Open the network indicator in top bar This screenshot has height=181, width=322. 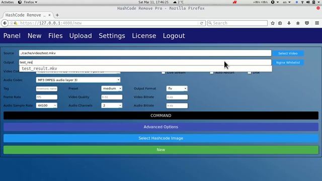[x=302, y=2]
